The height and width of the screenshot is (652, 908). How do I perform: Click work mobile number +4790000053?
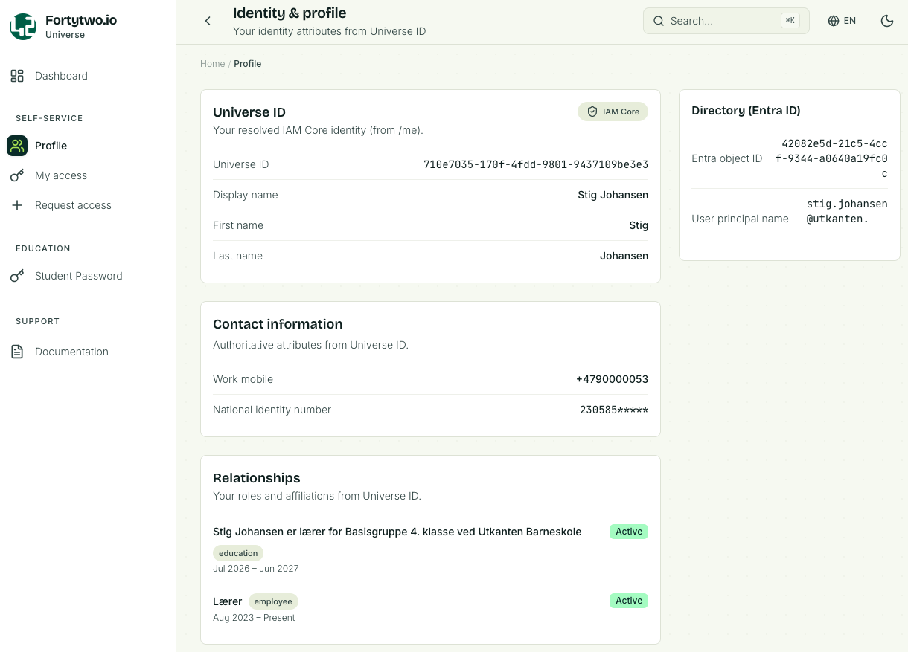pos(612,379)
